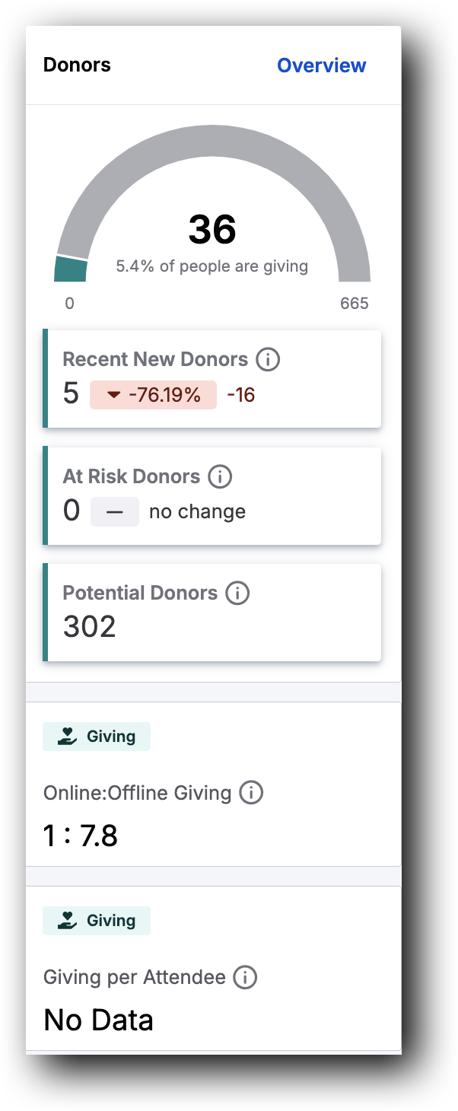Select the 1 : 7.8 giving ratio value
458x1111 pixels.
tap(80, 835)
